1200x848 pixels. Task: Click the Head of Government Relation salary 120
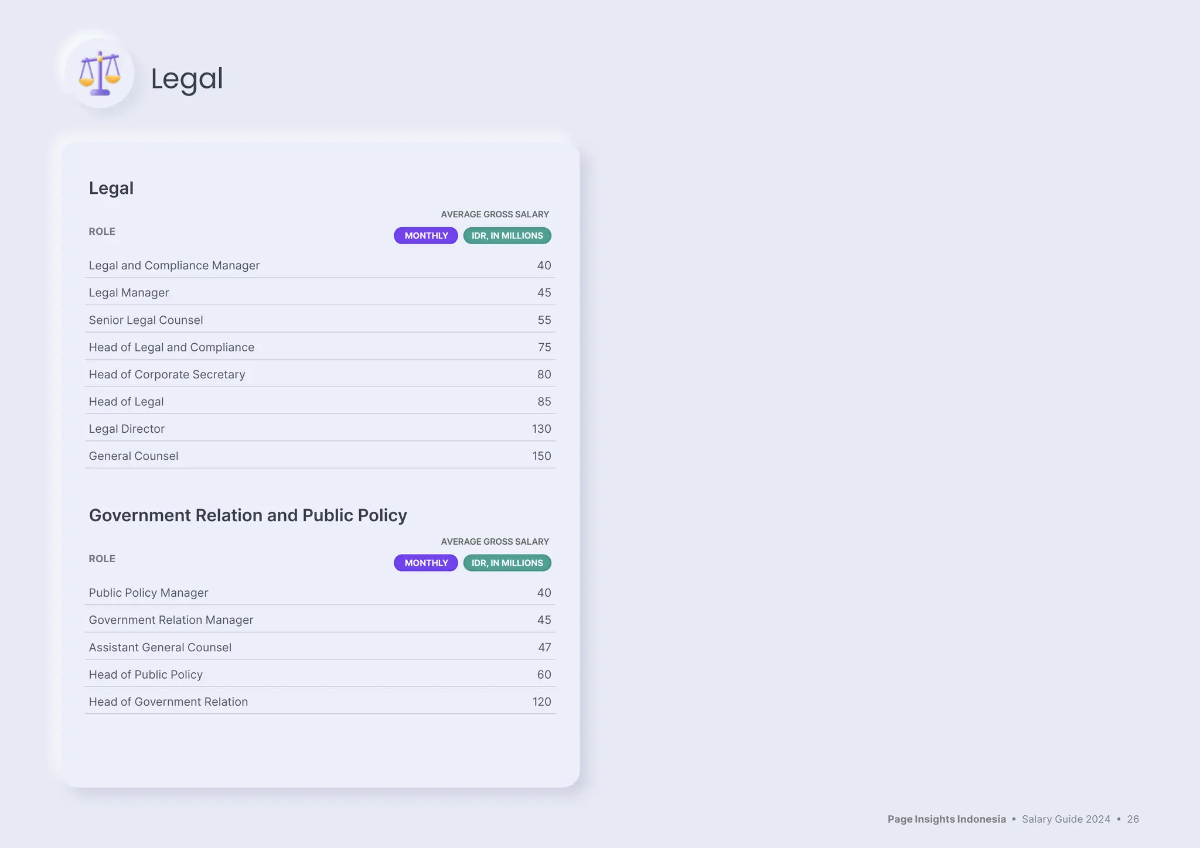[541, 702]
